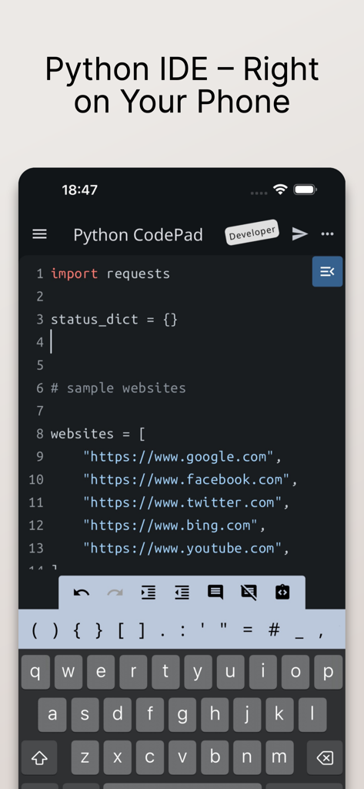Undo the last edit
This screenshot has width=364, height=789.
[81, 593]
